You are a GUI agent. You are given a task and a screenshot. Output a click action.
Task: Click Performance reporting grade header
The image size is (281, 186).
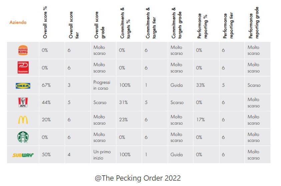[253, 22]
